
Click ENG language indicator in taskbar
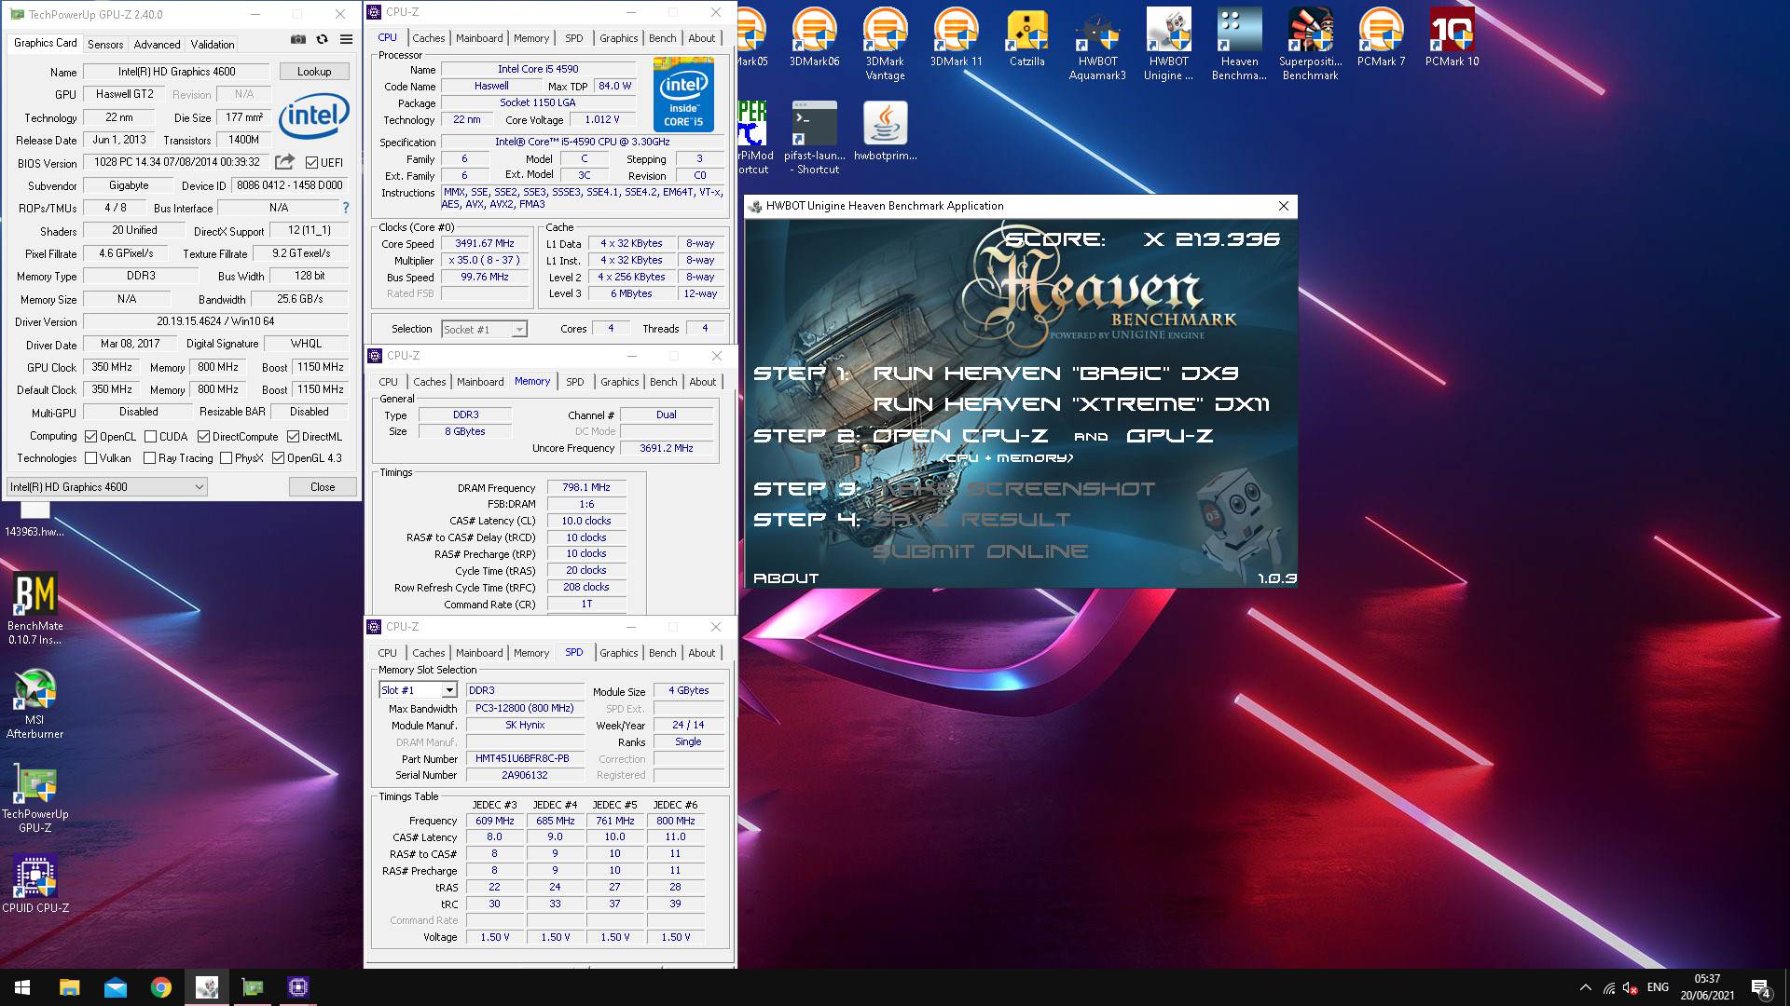[1658, 987]
